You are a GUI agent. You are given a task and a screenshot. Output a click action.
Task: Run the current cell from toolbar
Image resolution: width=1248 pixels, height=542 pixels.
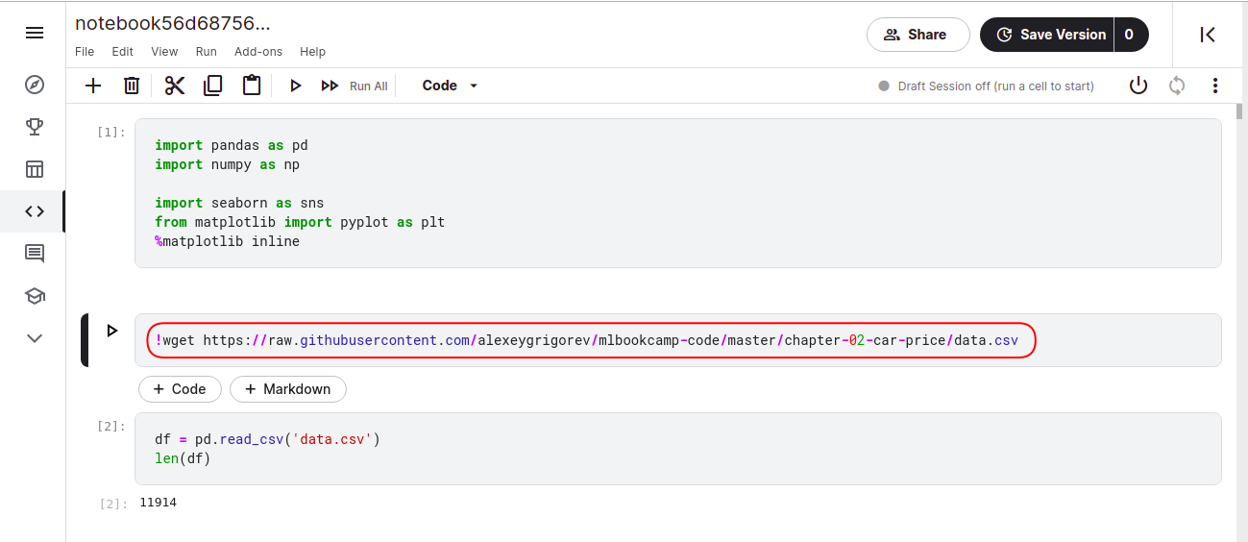click(296, 86)
